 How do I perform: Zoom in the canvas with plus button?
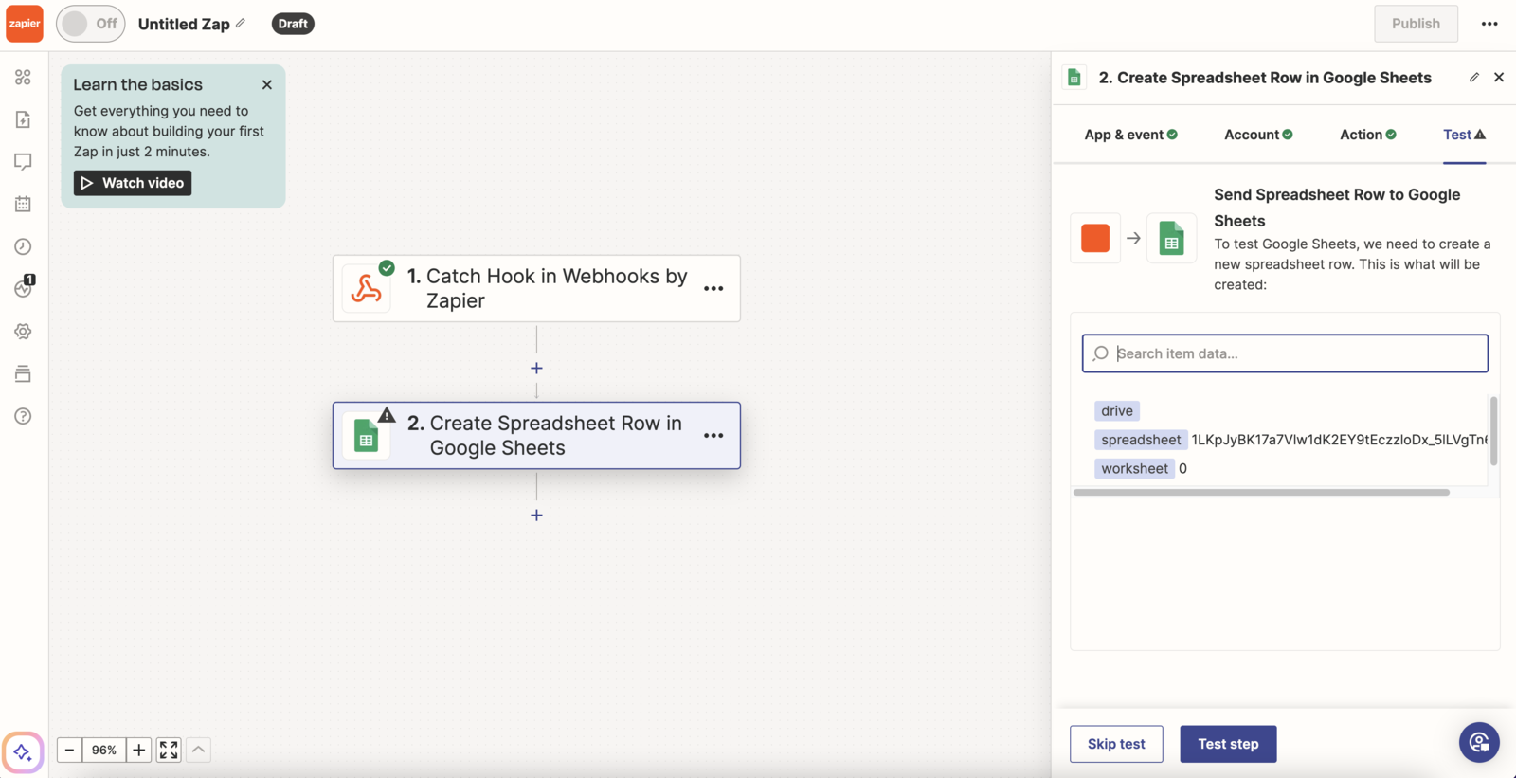[139, 751]
